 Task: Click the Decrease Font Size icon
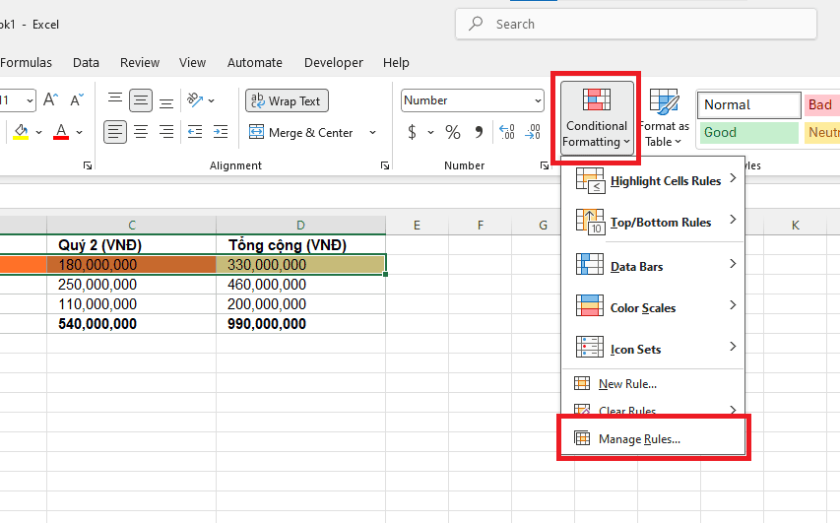point(77,100)
